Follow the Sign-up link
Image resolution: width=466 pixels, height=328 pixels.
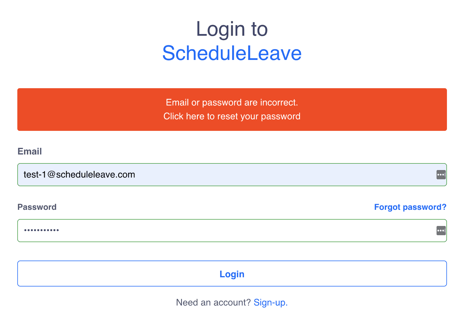[x=270, y=302]
